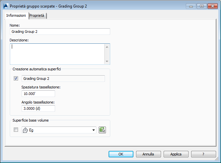Click the AutoCAD app icon in title bar
The height and width of the screenshot is (163, 221).
pos(5,6)
